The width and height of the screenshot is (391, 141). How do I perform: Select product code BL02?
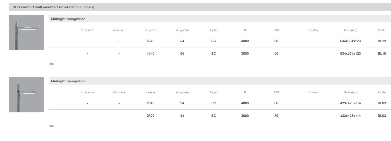[x=381, y=116]
